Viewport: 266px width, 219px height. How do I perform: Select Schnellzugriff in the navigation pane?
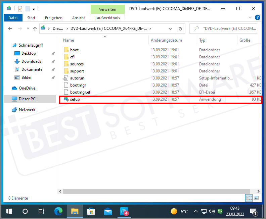[31, 45]
